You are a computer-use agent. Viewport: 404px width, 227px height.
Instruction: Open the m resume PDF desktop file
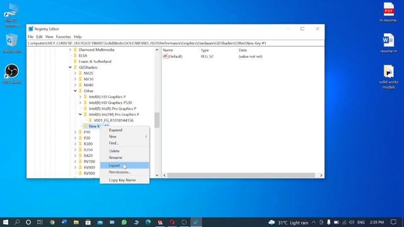coord(389,13)
